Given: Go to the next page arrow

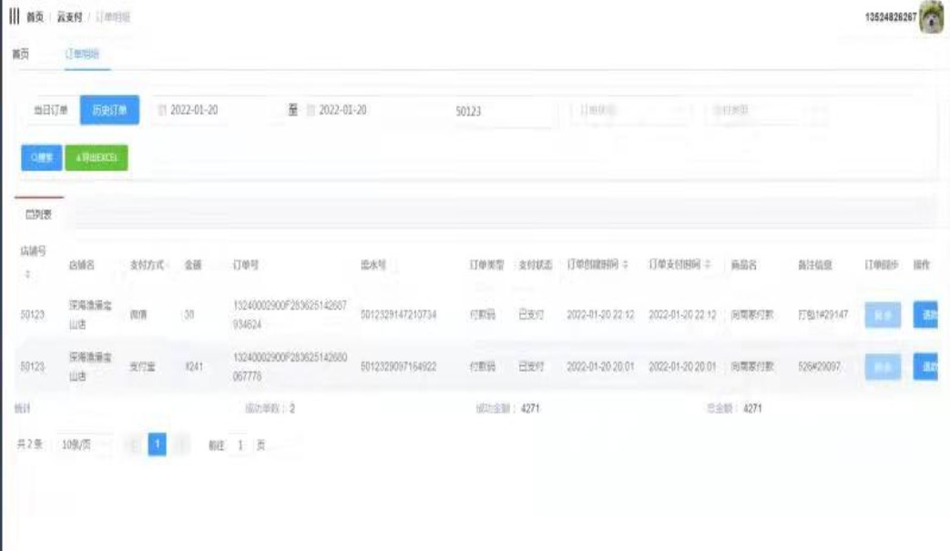Looking at the screenshot, I should pos(180,445).
